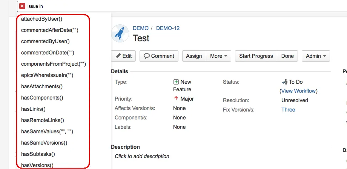Click the Description section heading
This screenshot has width=347, height=169.
[125, 147]
